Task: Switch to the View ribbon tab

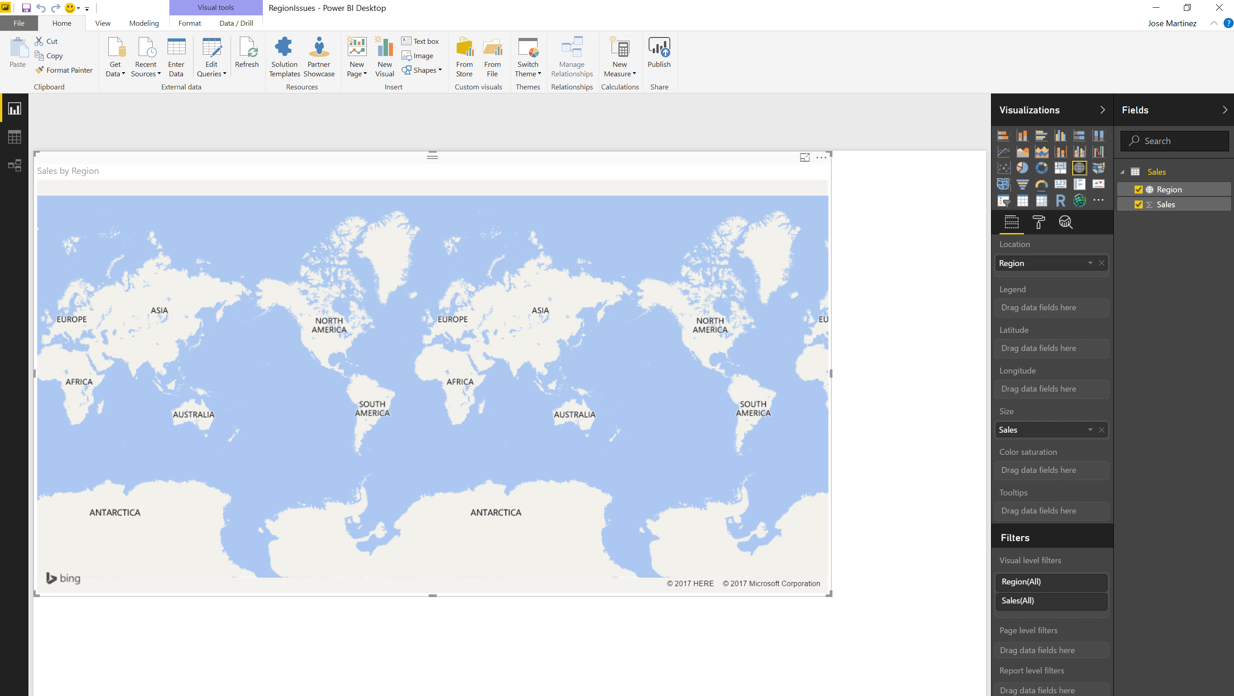Action: tap(103, 23)
